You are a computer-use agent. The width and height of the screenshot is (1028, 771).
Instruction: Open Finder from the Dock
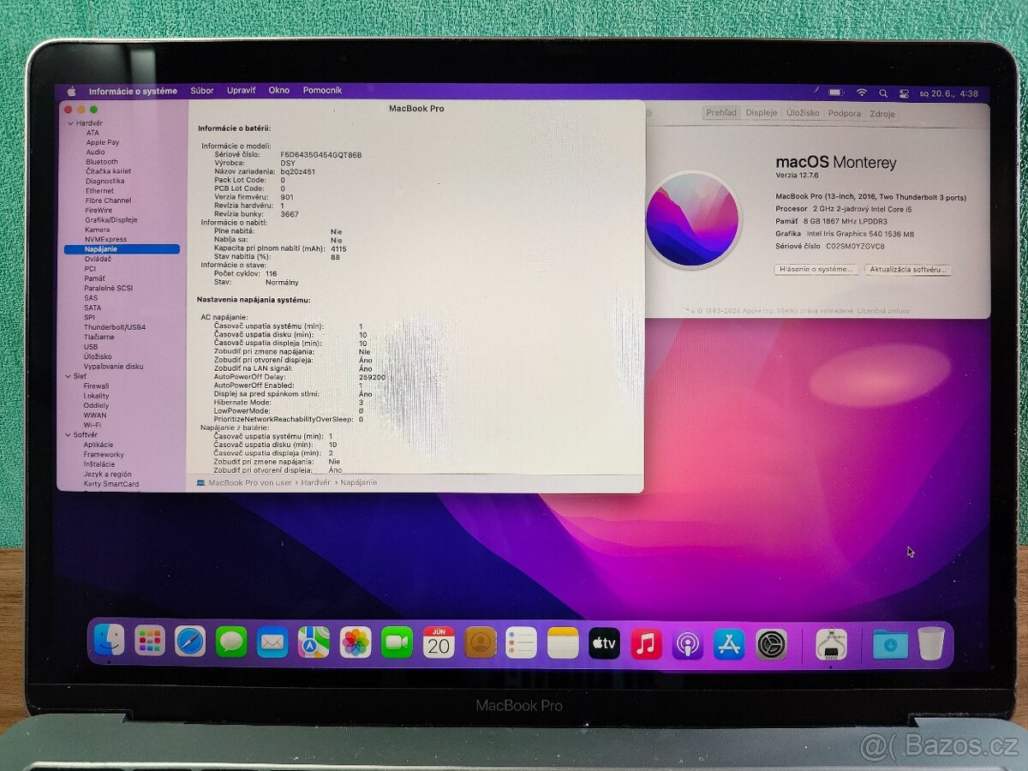pyautogui.click(x=109, y=640)
